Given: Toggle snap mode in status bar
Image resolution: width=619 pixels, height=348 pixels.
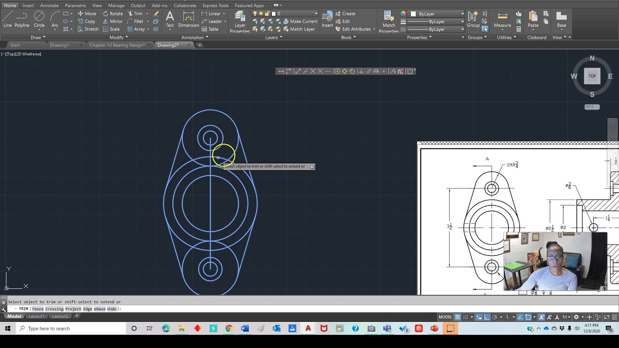Looking at the screenshot, I should pos(465,317).
